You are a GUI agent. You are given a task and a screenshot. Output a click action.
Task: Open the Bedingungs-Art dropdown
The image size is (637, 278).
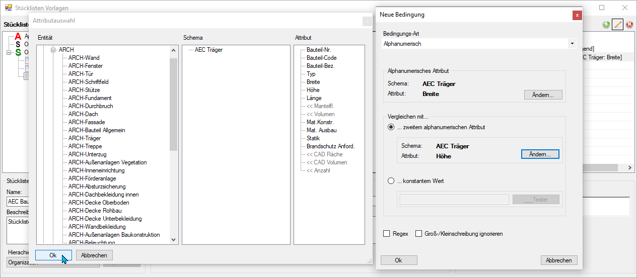pyautogui.click(x=572, y=44)
